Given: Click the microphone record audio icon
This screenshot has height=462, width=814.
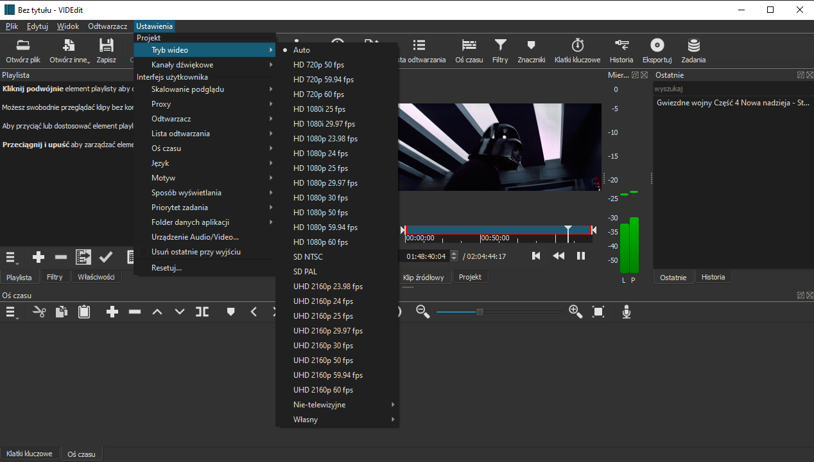Looking at the screenshot, I should [x=627, y=312].
